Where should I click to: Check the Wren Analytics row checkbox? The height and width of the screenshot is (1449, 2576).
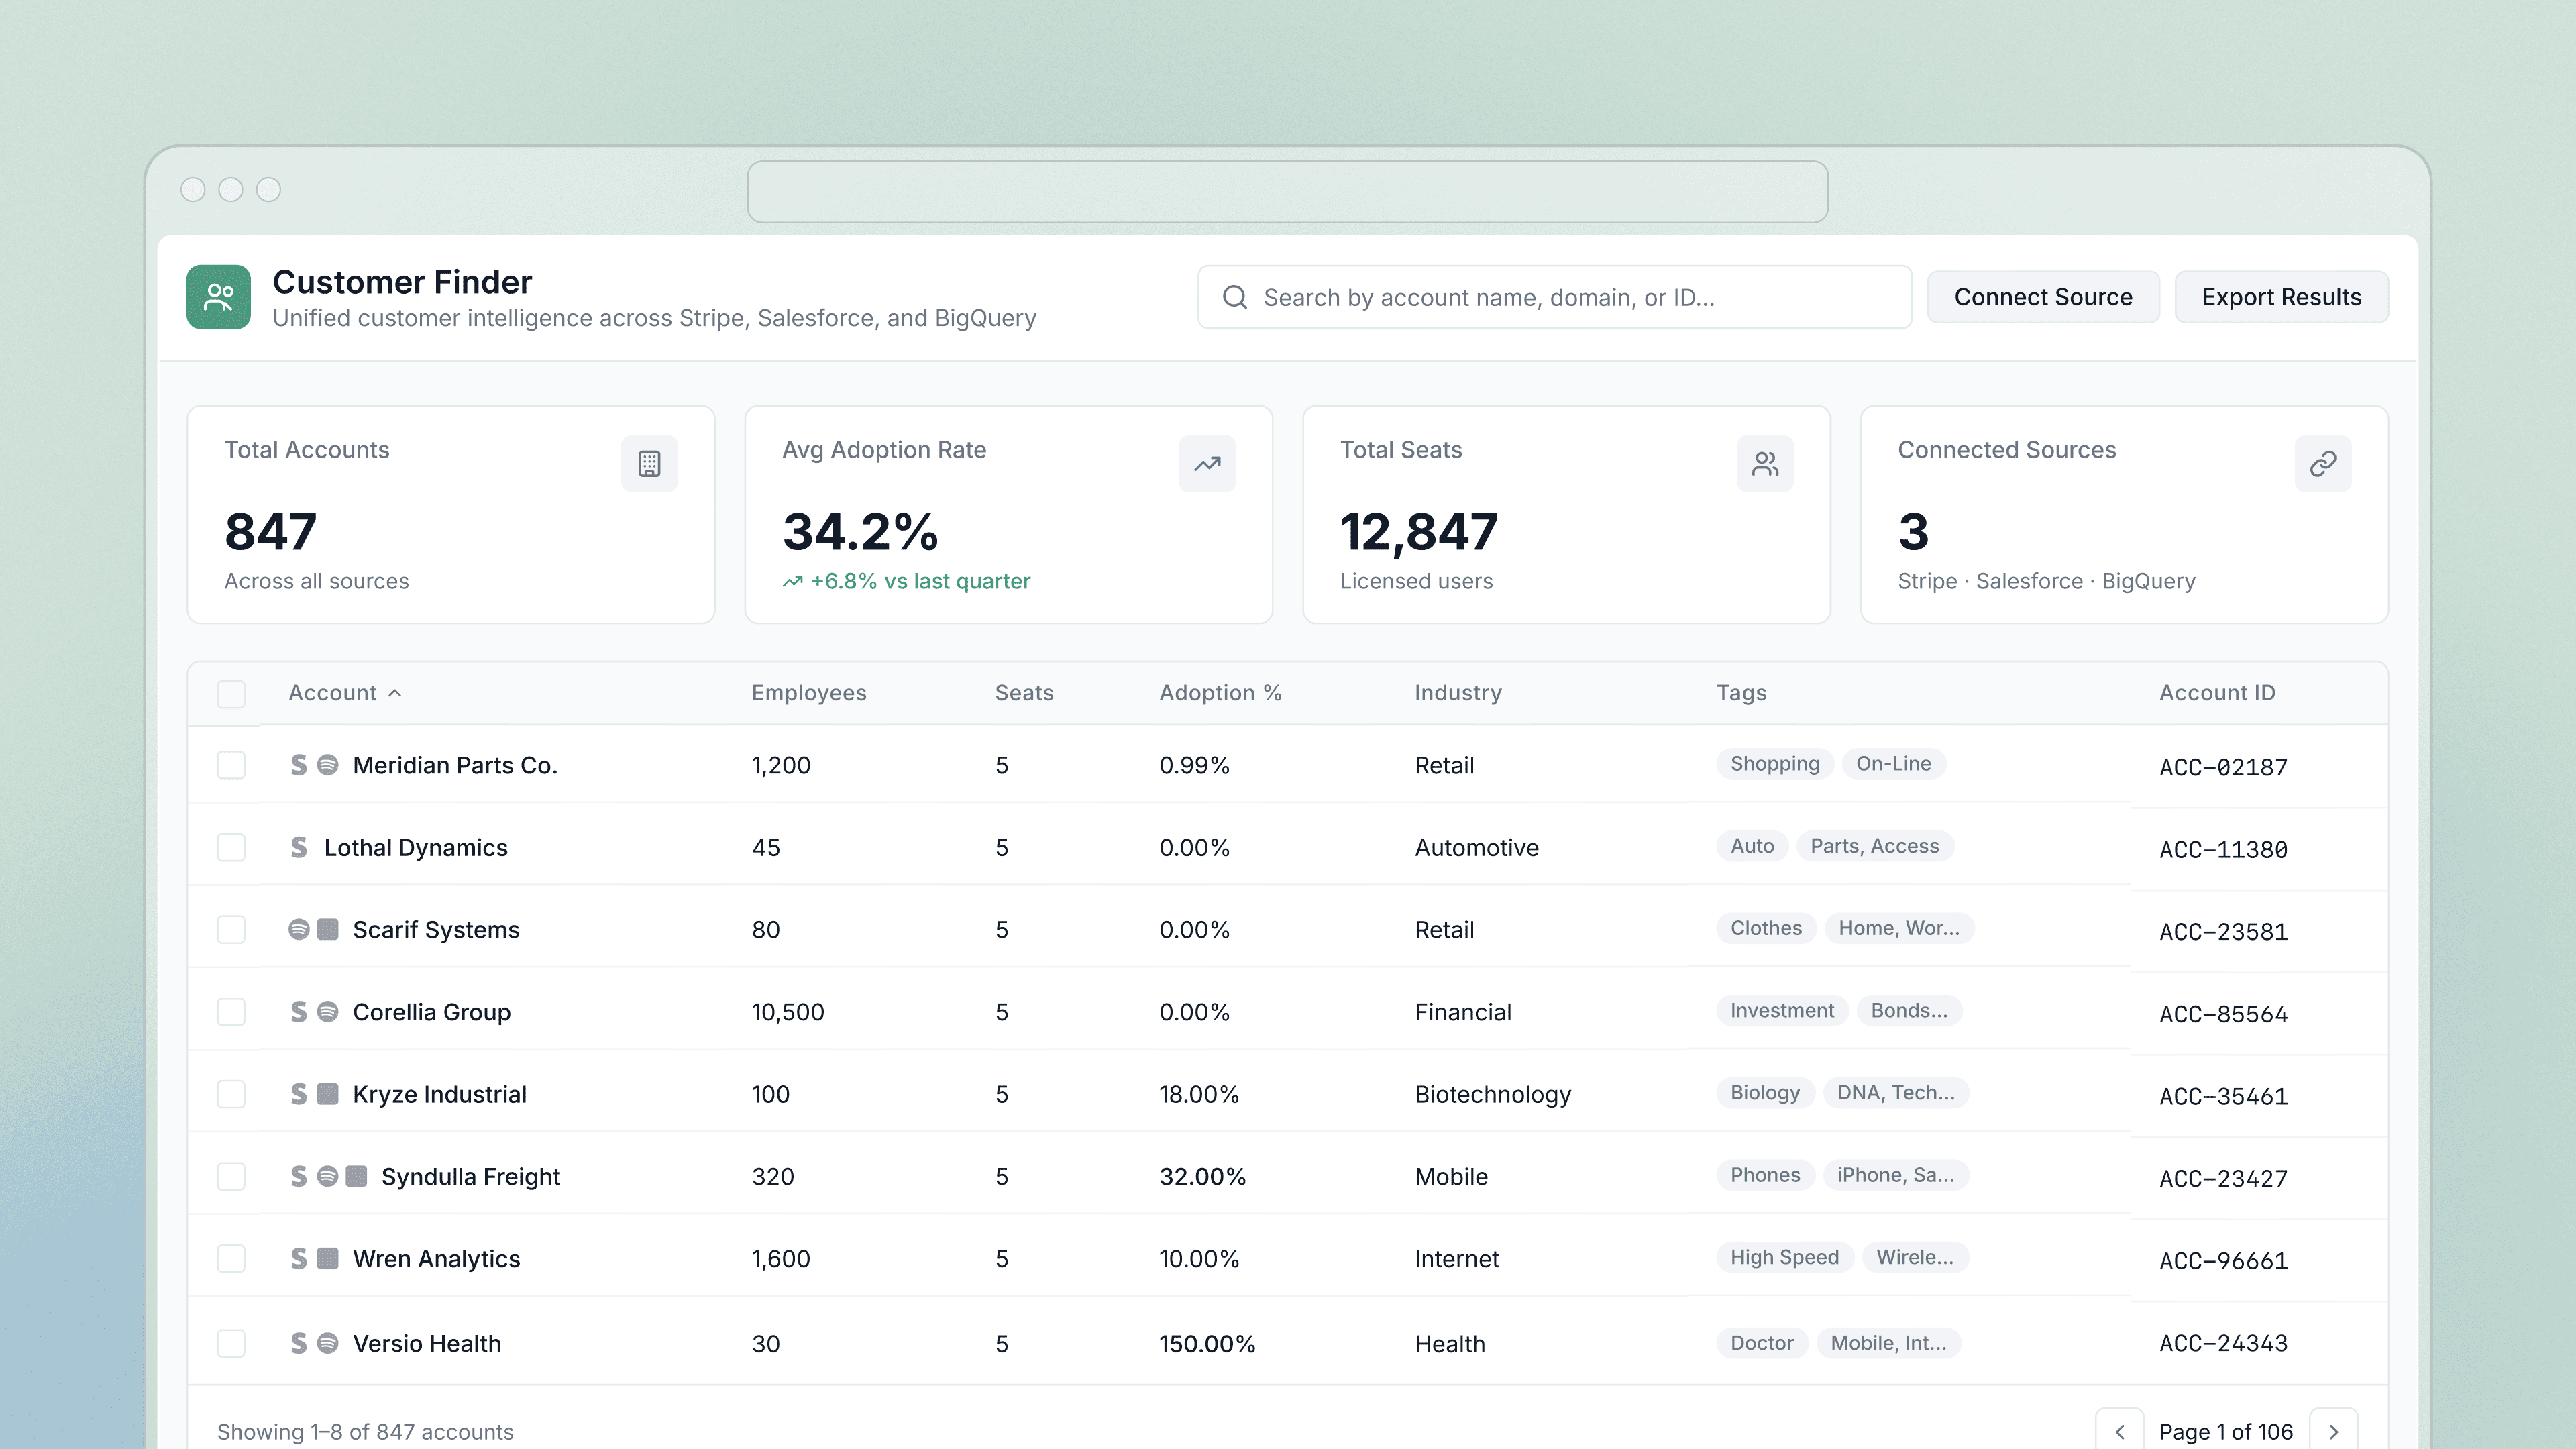point(231,1258)
